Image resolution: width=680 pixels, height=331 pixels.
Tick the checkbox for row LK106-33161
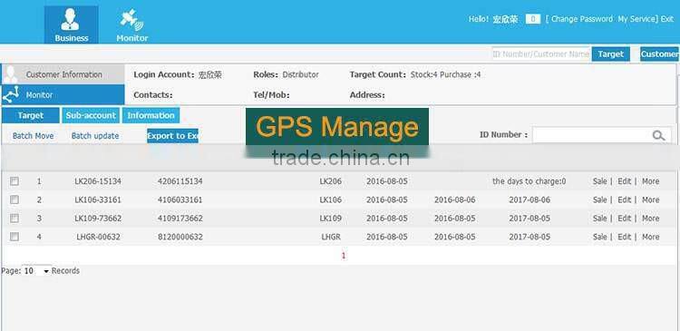click(15, 200)
